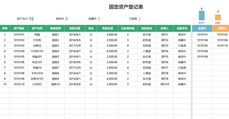Select the 电话101 asset name cell
This screenshot has width=229, height=119.
37,62
